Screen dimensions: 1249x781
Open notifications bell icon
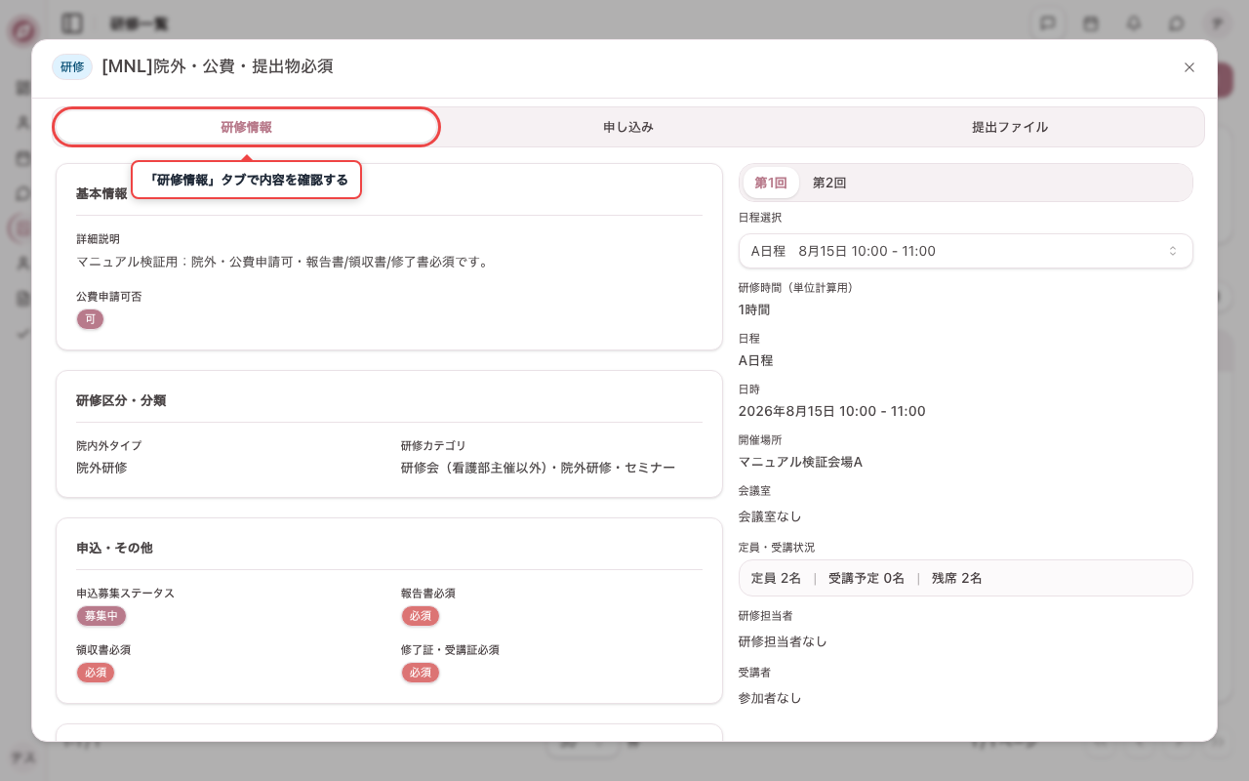click(1134, 22)
